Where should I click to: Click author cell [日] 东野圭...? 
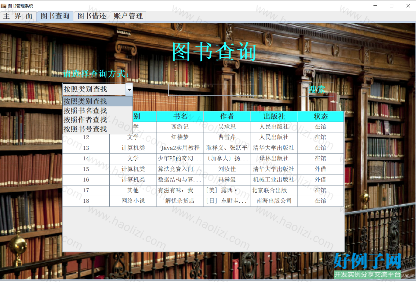click(x=227, y=201)
